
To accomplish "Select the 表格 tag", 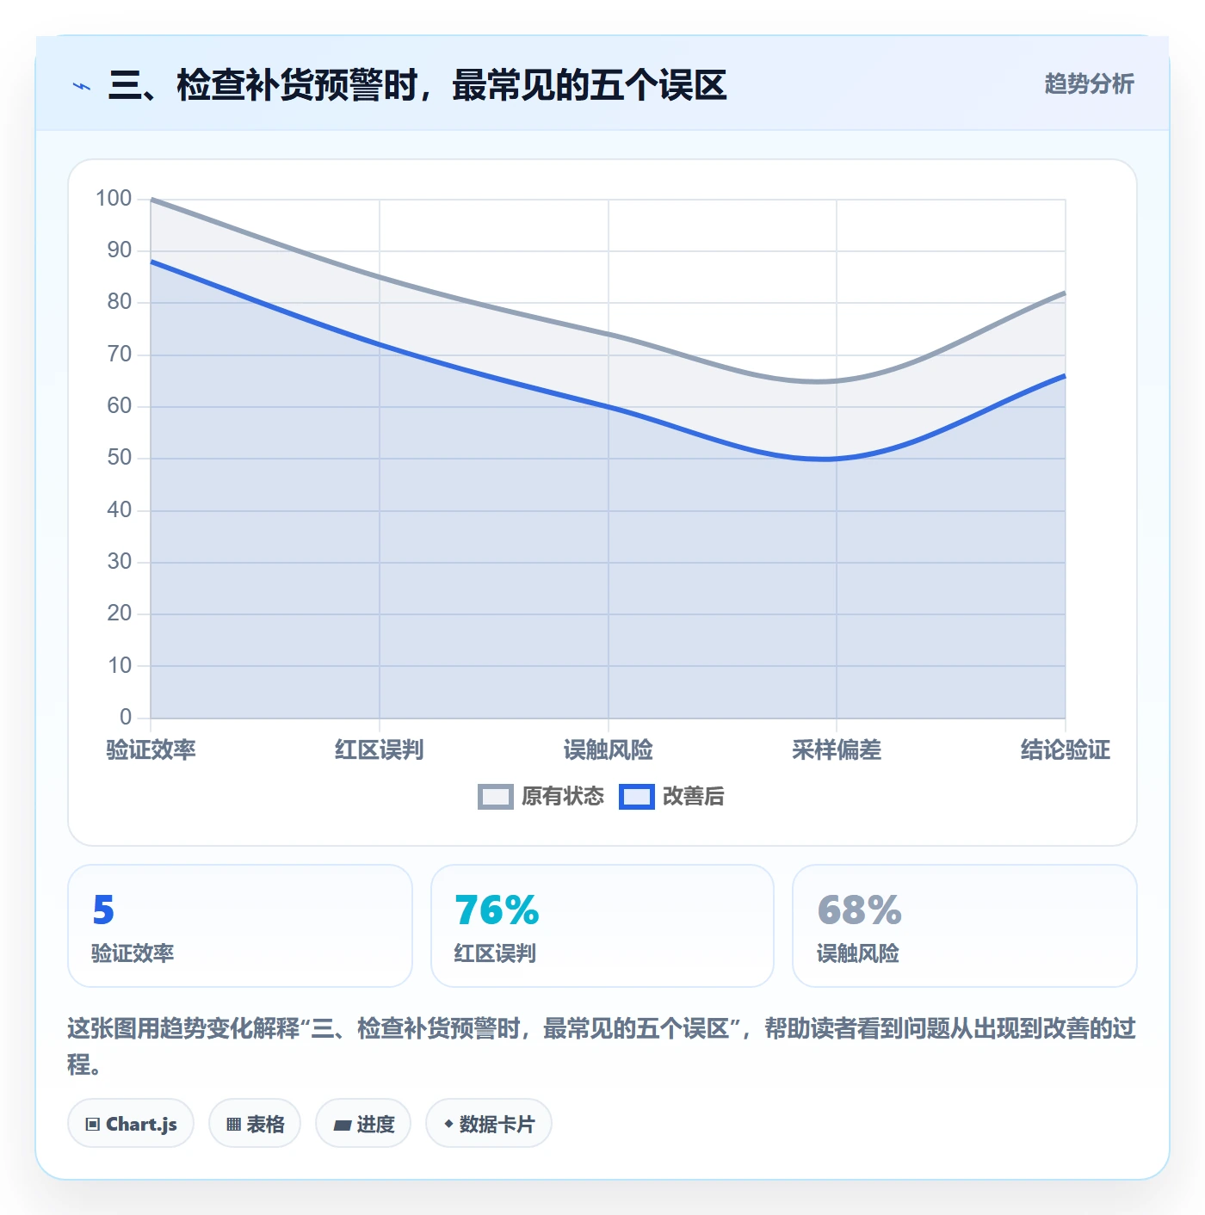I will click(255, 1124).
